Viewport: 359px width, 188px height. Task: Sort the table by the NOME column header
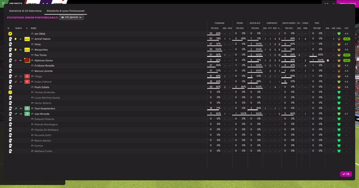pyautogui.click(x=33, y=28)
